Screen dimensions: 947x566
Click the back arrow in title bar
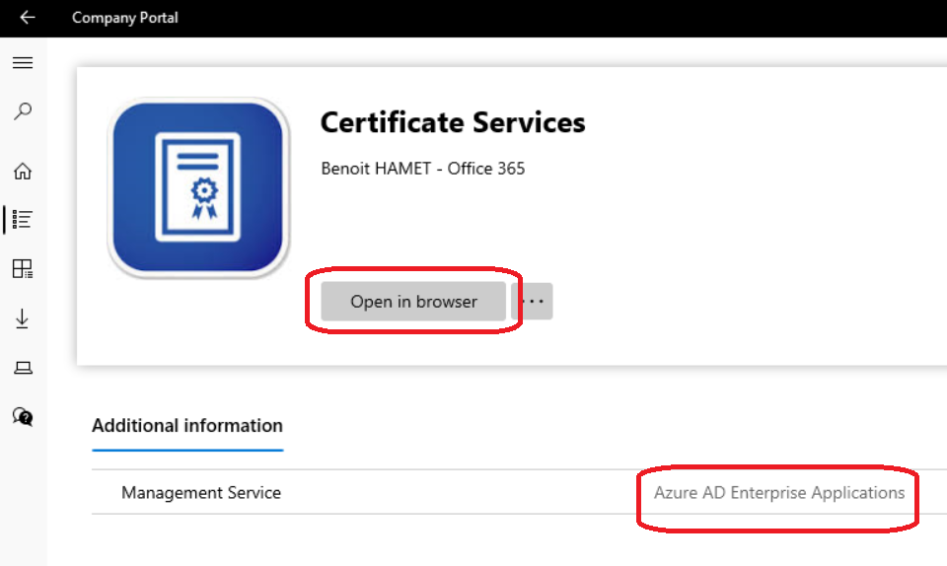click(x=27, y=18)
